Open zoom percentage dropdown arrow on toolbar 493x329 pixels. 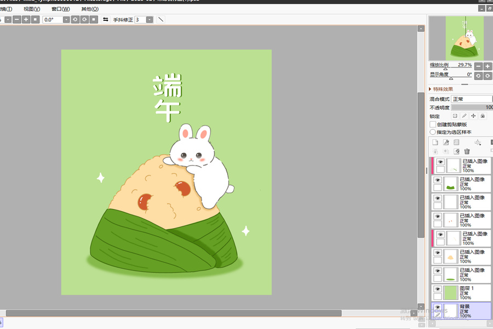pos(8,20)
